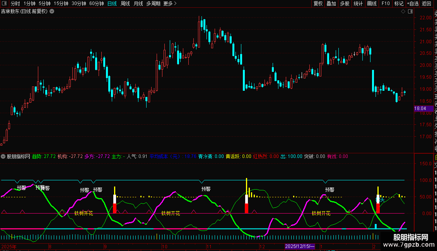The height and width of the screenshot is (251, 437).
Task: Open the 画线 drawing tool
Action: pyautogui.click(x=372, y=3)
